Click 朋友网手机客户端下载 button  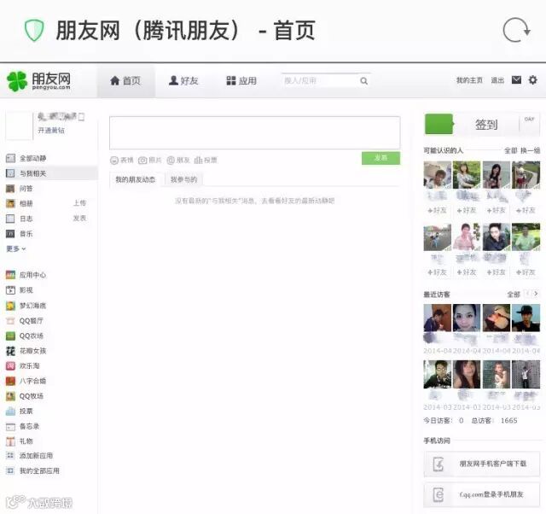point(482,464)
